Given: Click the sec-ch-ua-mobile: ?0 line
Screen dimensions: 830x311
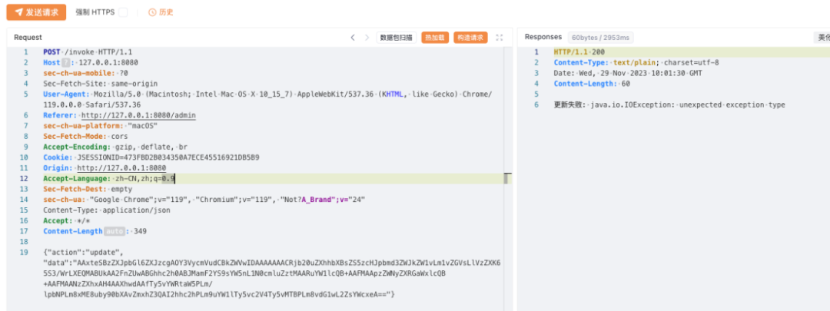Looking at the screenshot, I should click(x=86, y=73).
